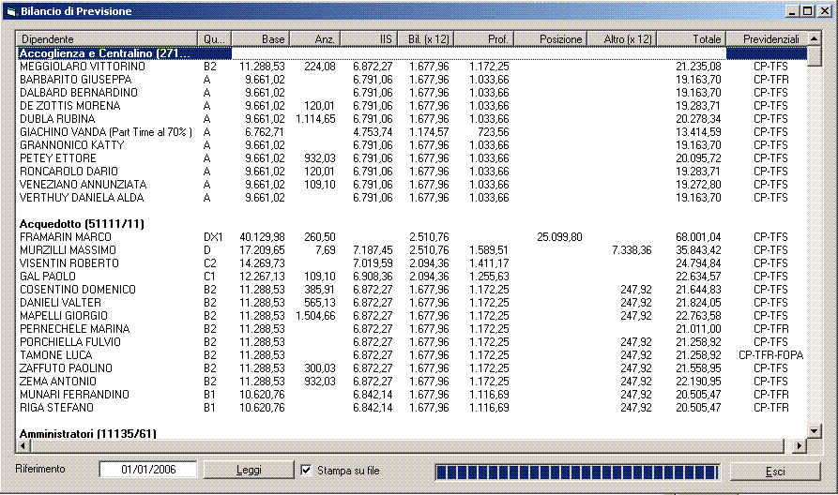Click the horizontal scrollbar right arrow

[799, 445]
